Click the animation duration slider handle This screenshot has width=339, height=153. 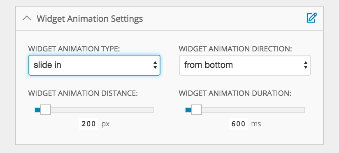pos(197,110)
